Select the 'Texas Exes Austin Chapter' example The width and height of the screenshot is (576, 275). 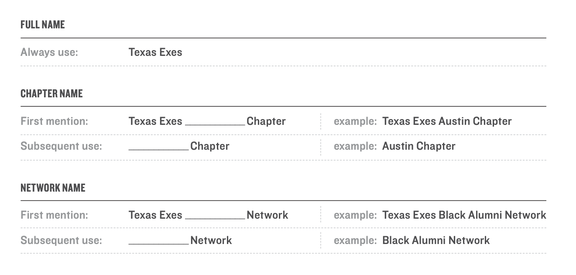coord(447,121)
